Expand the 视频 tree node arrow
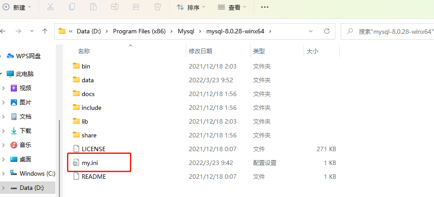The height and width of the screenshot is (197, 434). coord(3,88)
